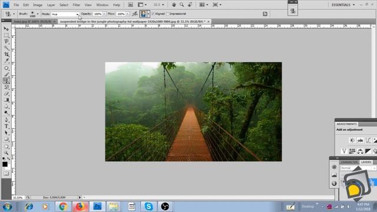Open the tool preset picker arrow
This screenshot has height=212, width=377.
point(14,14)
